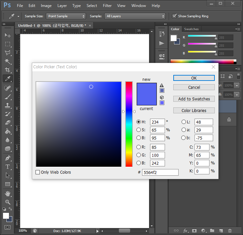Open the Filter menu
The image size is (243, 235).
[x=107, y=6]
